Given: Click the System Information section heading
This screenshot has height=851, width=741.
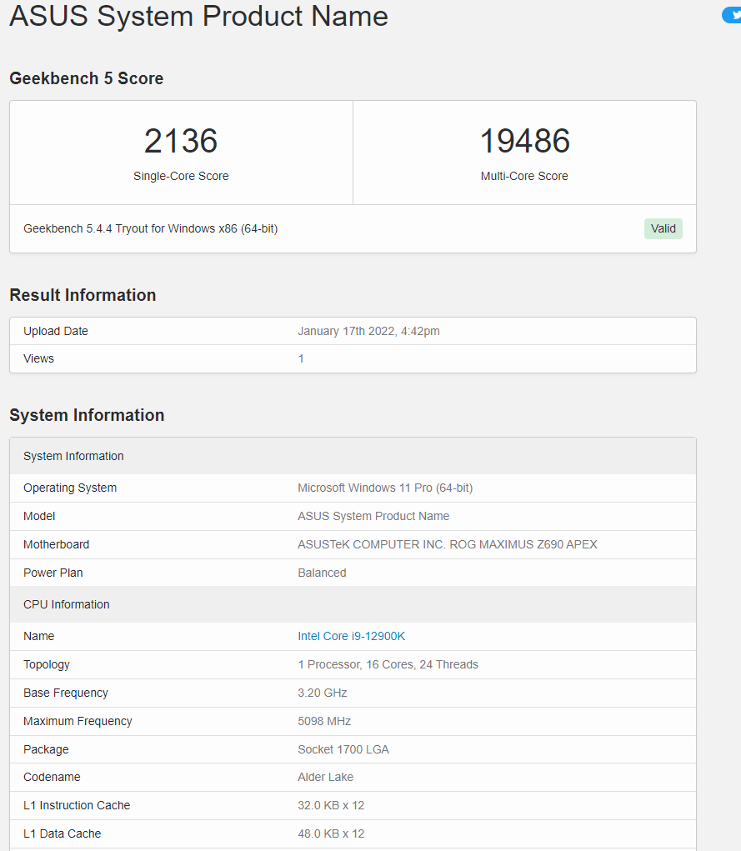Looking at the screenshot, I should pos(87,414).
